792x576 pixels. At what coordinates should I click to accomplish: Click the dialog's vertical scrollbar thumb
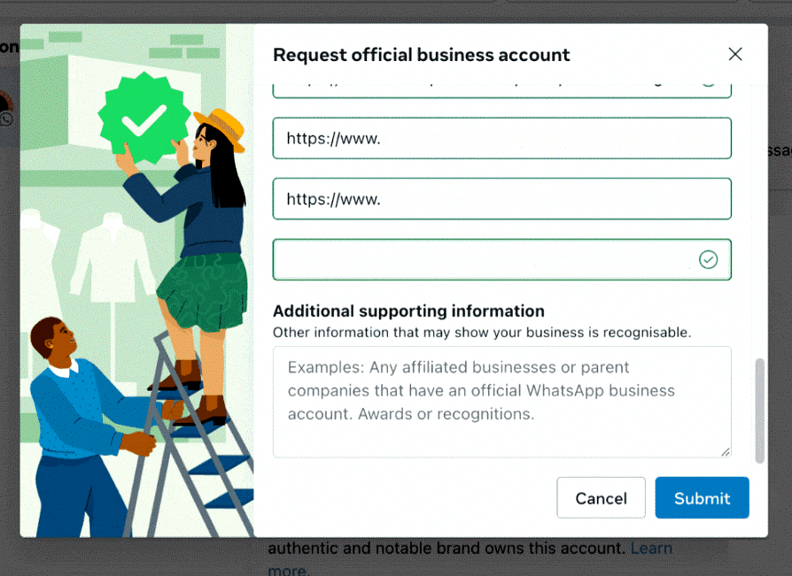(x=759, y=411)
